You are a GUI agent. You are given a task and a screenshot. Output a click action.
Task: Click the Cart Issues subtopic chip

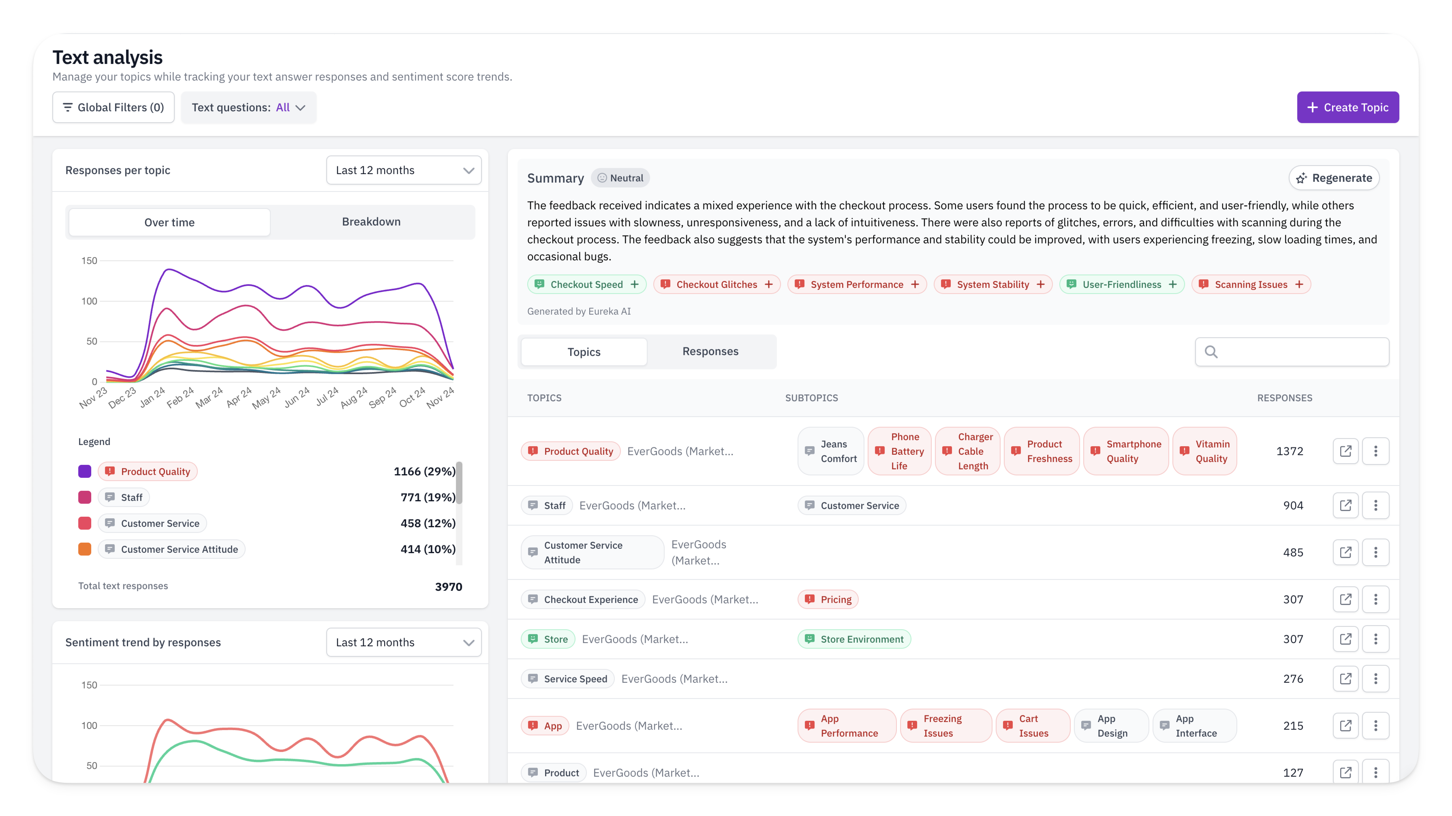(x=1033, y=725)
